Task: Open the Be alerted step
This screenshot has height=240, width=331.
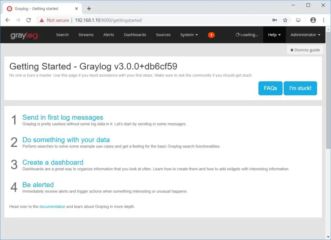Action: coord(38,185)
